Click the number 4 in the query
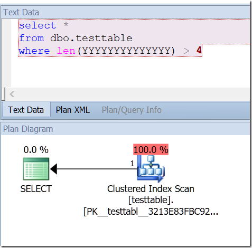The image size is (252, 248). [x=199, y=50]
